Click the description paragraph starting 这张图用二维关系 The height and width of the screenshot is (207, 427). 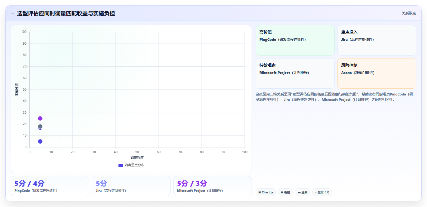pyautogui.click(x=334, y=97)
